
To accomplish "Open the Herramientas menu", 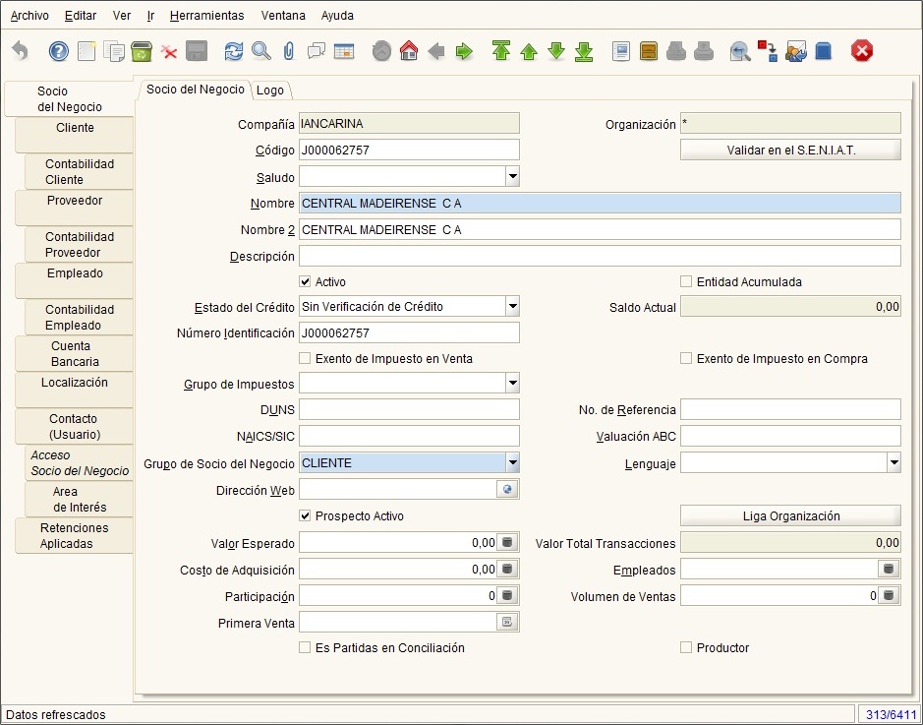I will [206, 16].
